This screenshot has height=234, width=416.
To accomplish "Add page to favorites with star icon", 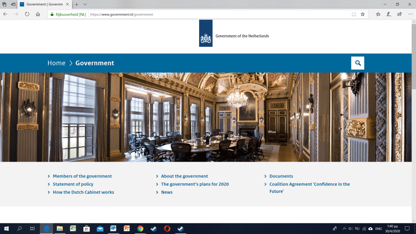I will (362, 14).
